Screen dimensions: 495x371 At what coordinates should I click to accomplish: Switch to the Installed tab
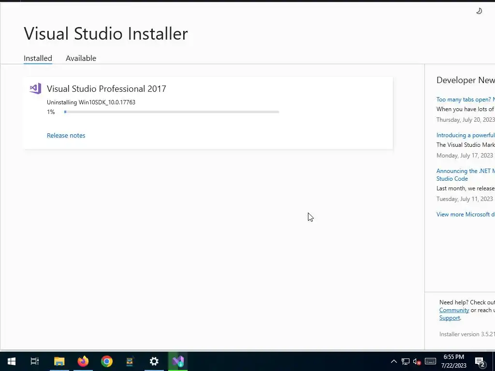(38, 58)
